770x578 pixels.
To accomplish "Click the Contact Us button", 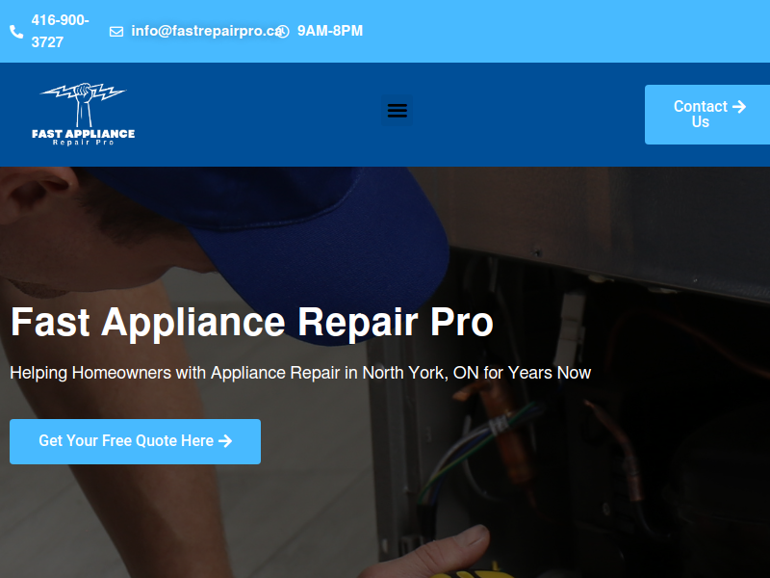I will [707, 115].
